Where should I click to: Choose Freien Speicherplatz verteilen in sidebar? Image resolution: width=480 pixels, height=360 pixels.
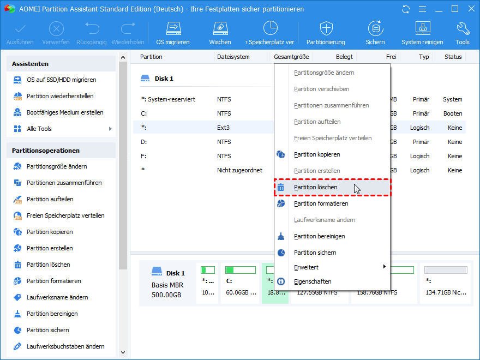pos(65,215)
